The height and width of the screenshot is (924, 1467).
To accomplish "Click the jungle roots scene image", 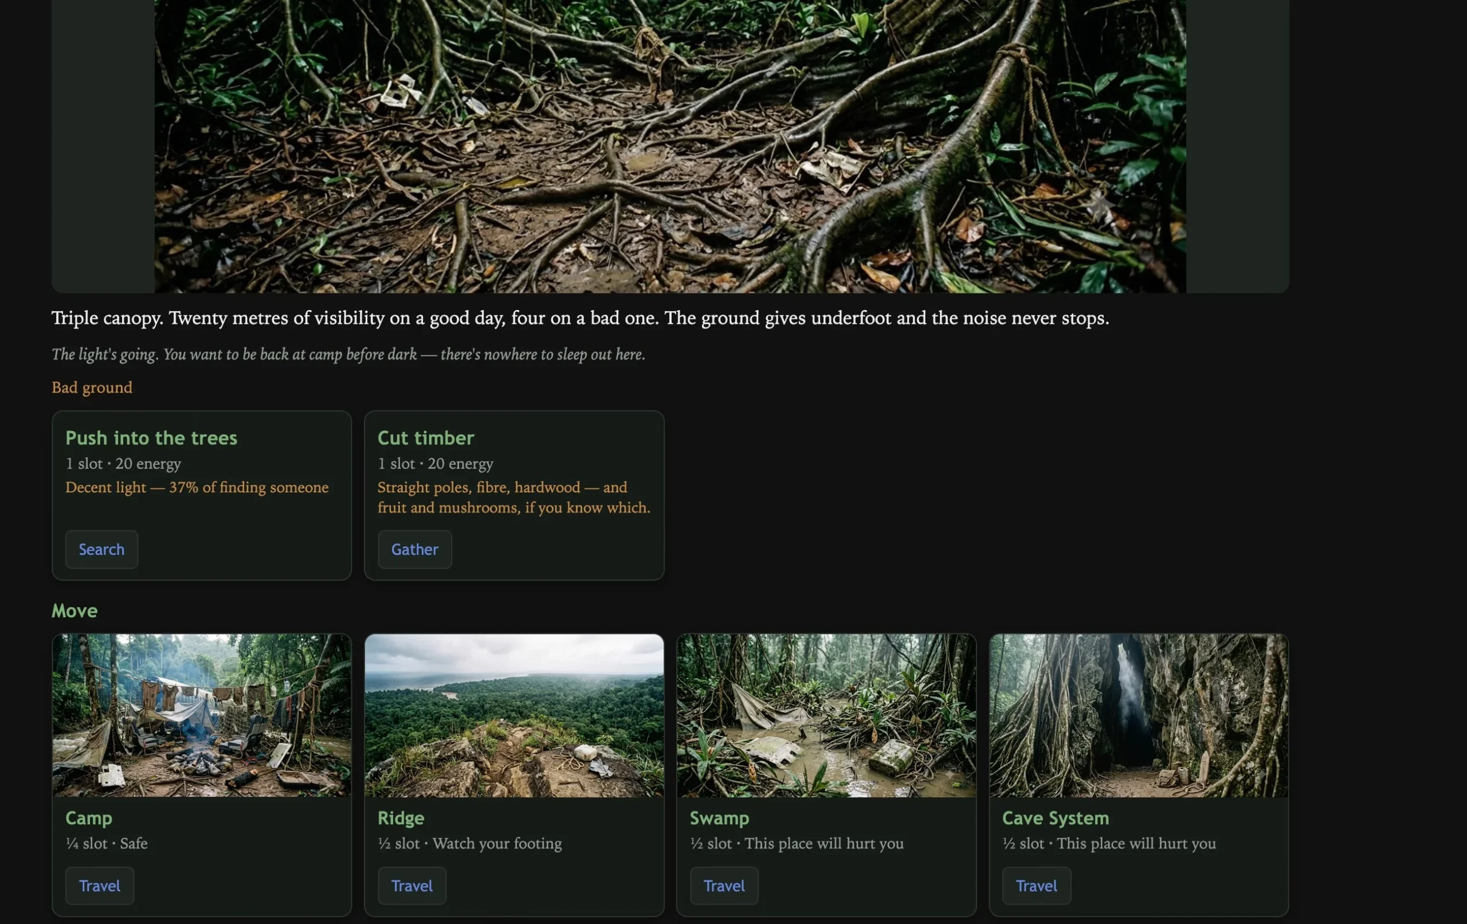I will click(670, 146).
